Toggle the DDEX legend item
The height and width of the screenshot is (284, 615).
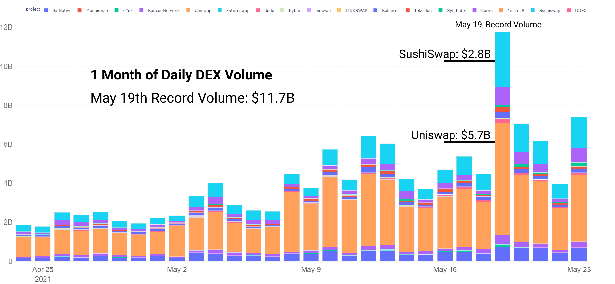576,10
